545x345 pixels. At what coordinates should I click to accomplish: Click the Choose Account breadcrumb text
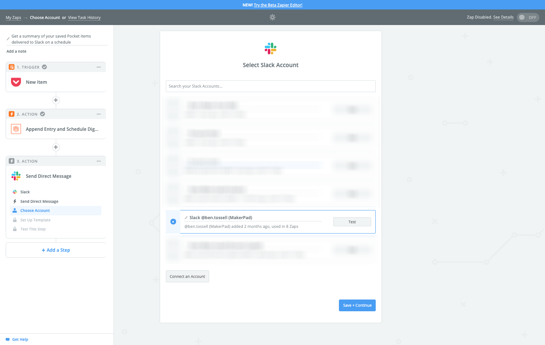[x=45, y=17]
